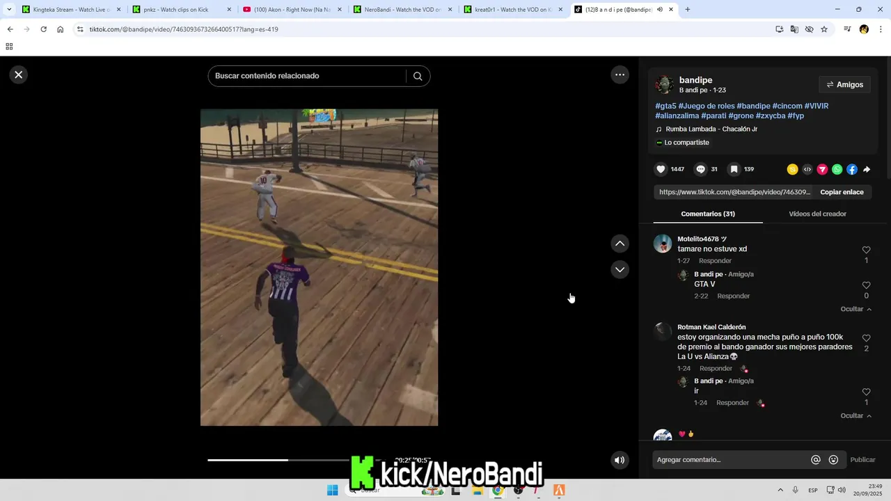The width and height of the screenshot is (891, 501).
Task: Switch to 'Vídeos del creador' tab
Action: (817, 214)
